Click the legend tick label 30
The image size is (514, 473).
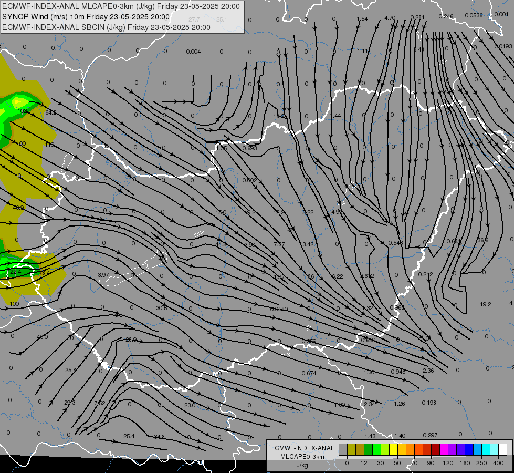[380, 463]
